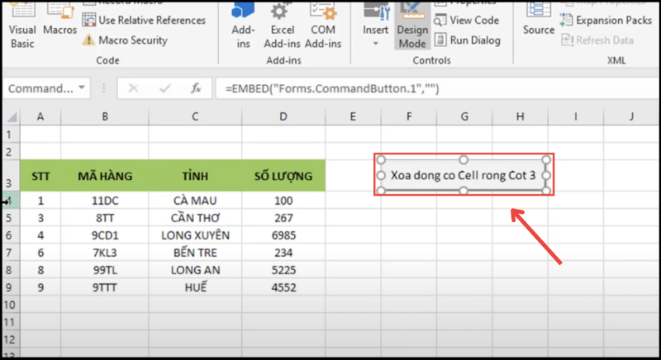The image size is (661, 360).
Task: Toggle Design Mode off
Action: (412, 26)
